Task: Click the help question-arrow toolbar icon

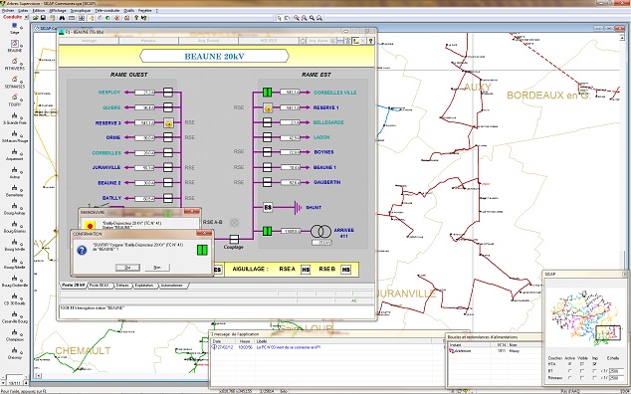Action: pos(143,18)
